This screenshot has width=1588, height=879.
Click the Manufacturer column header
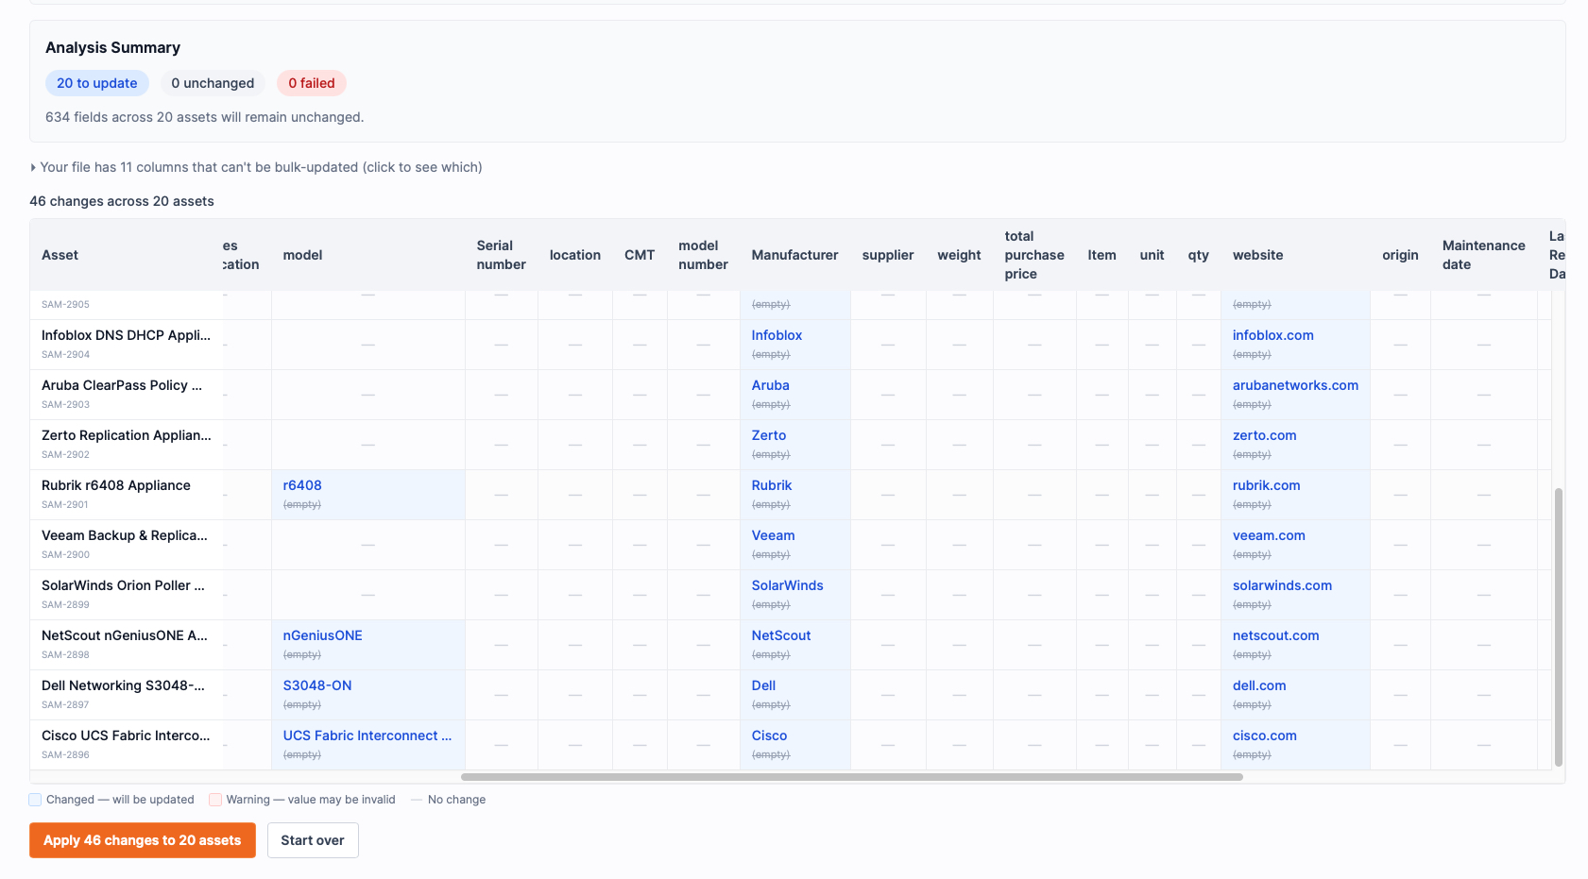click(794, 255)
